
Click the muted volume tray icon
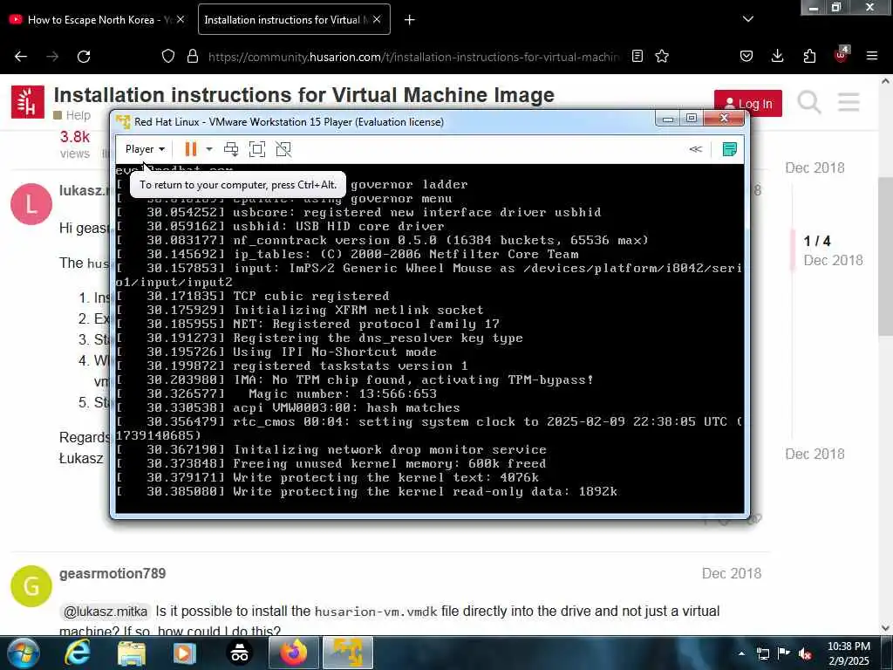pos(805,653)
